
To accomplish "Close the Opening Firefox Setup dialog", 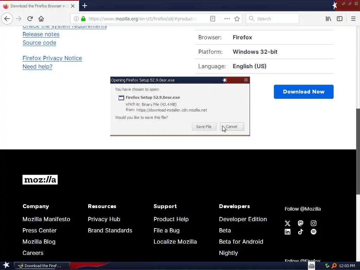I will click(246, 80).
